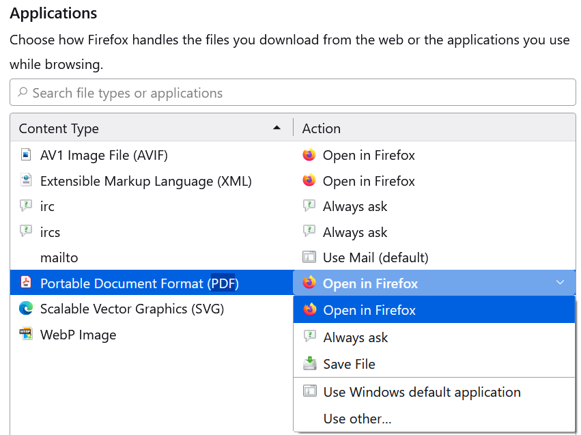Viewport: 581px width, 435px height.
Task: Choose Use other… from the dropdown
Action: tap(357, 419)
